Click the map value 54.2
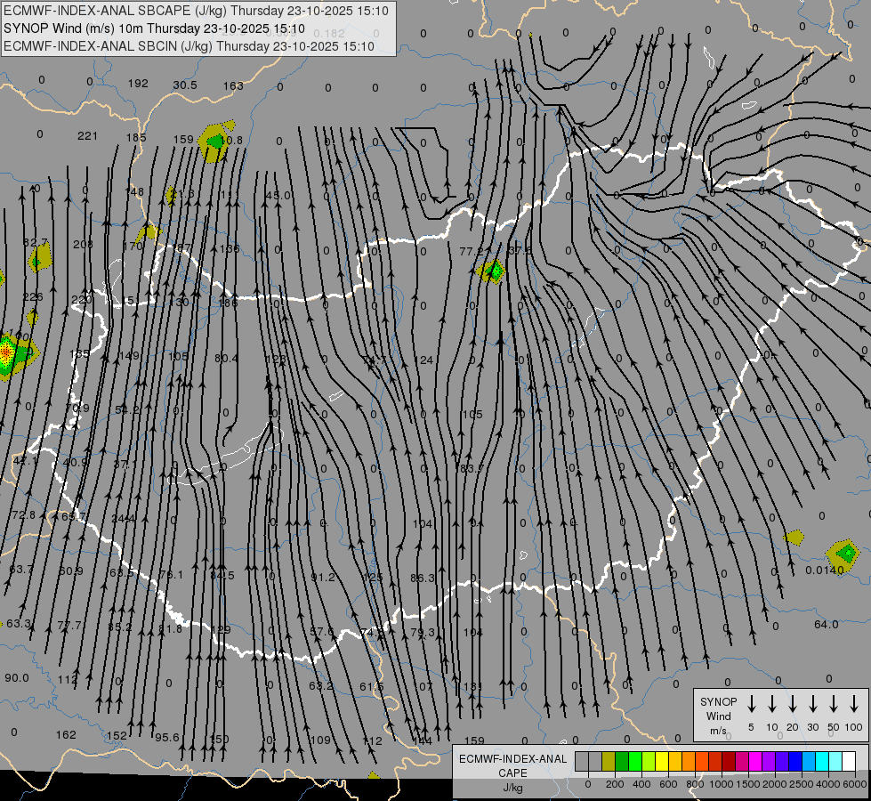This screenshot has width=871, height=801. pos(128,409)
